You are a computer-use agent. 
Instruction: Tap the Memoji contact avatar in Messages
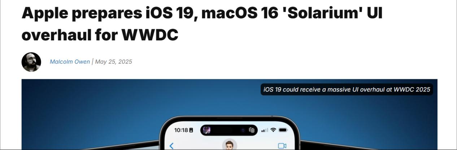coord(229,145)
